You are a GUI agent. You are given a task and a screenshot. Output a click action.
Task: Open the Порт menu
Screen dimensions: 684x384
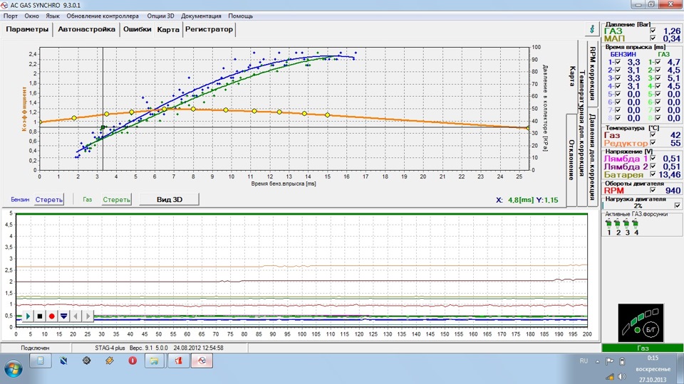[x=11, y=16]
